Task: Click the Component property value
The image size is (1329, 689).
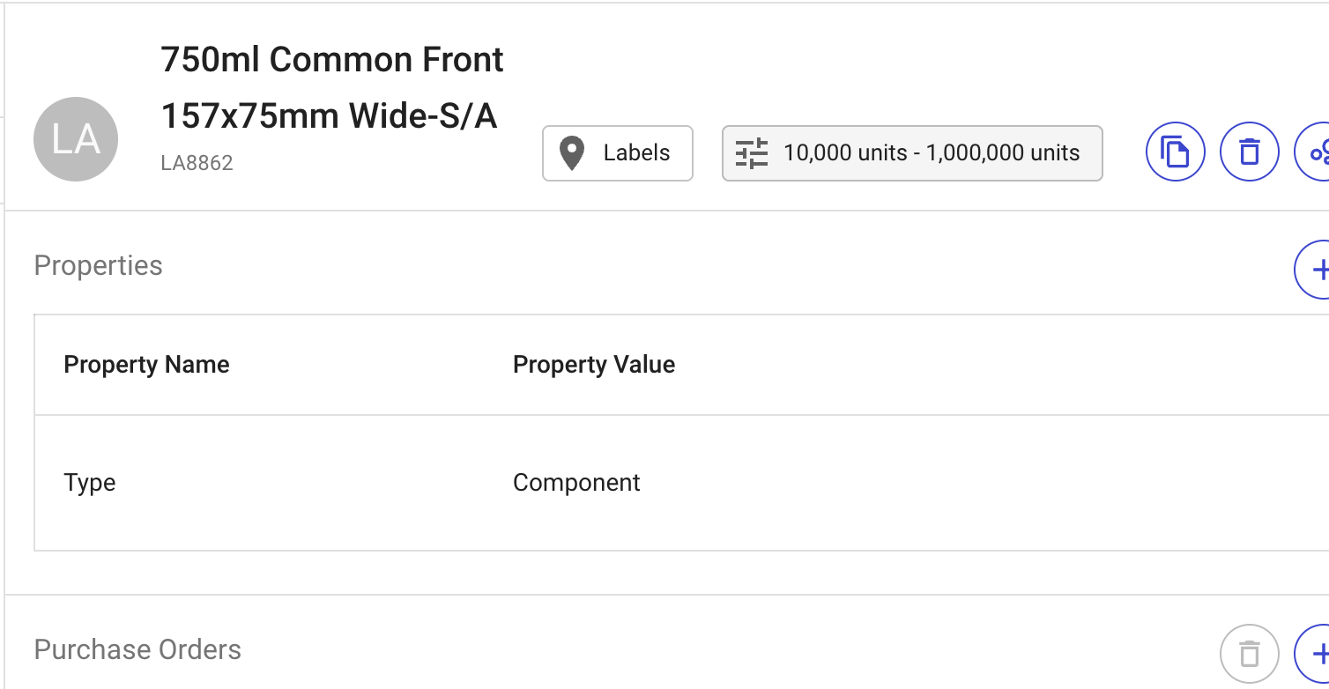Action: coord(576,483)
